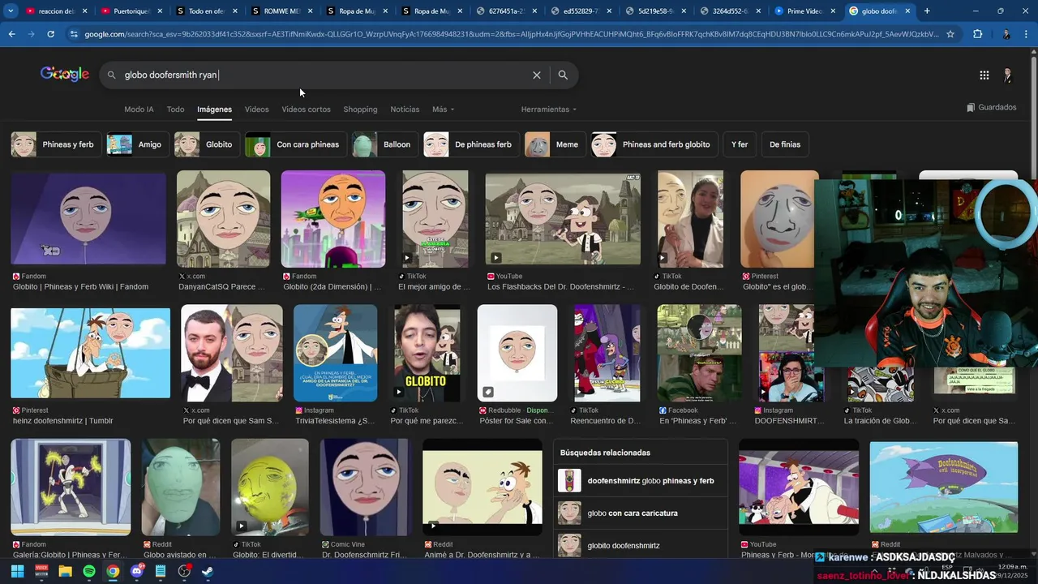This screenshot has width=1038, height=584.
Task: Open Spotify from the taskbar
Action: [89, 571]
